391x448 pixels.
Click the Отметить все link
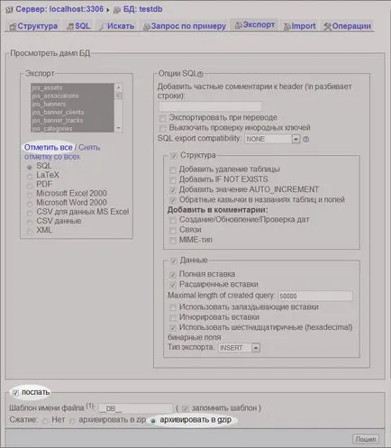point(49,148)
